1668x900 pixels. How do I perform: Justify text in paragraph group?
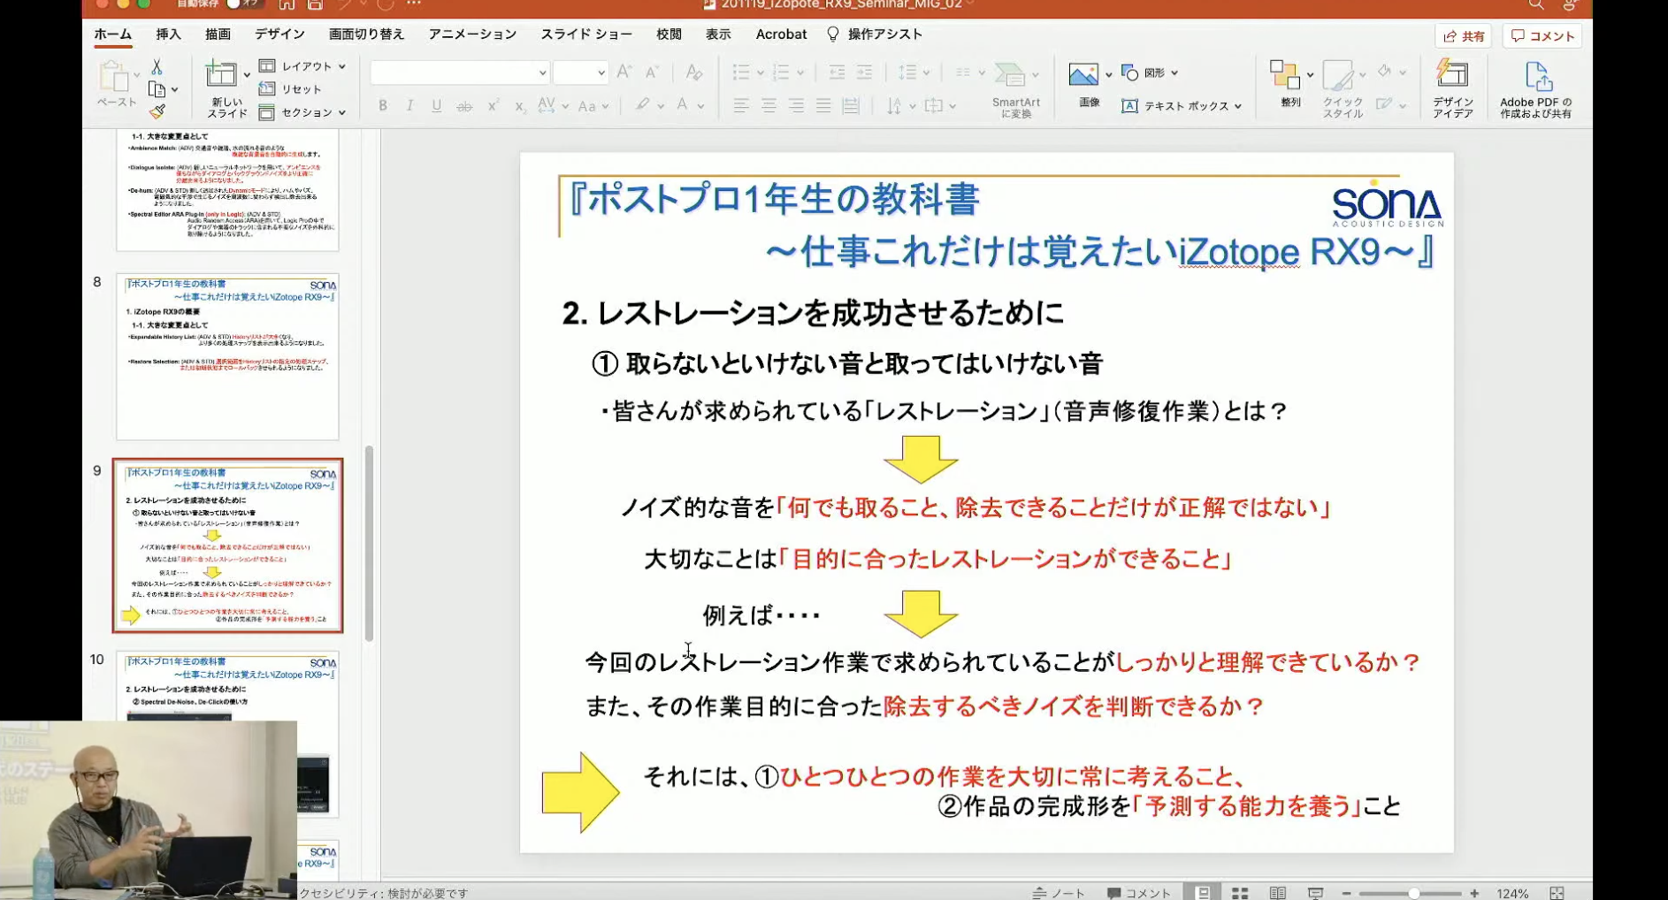[x=823, y=106]
